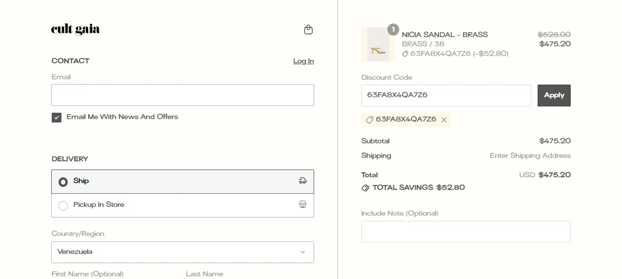
Task: Select the Ship delivery radio button
Action: 63,182
